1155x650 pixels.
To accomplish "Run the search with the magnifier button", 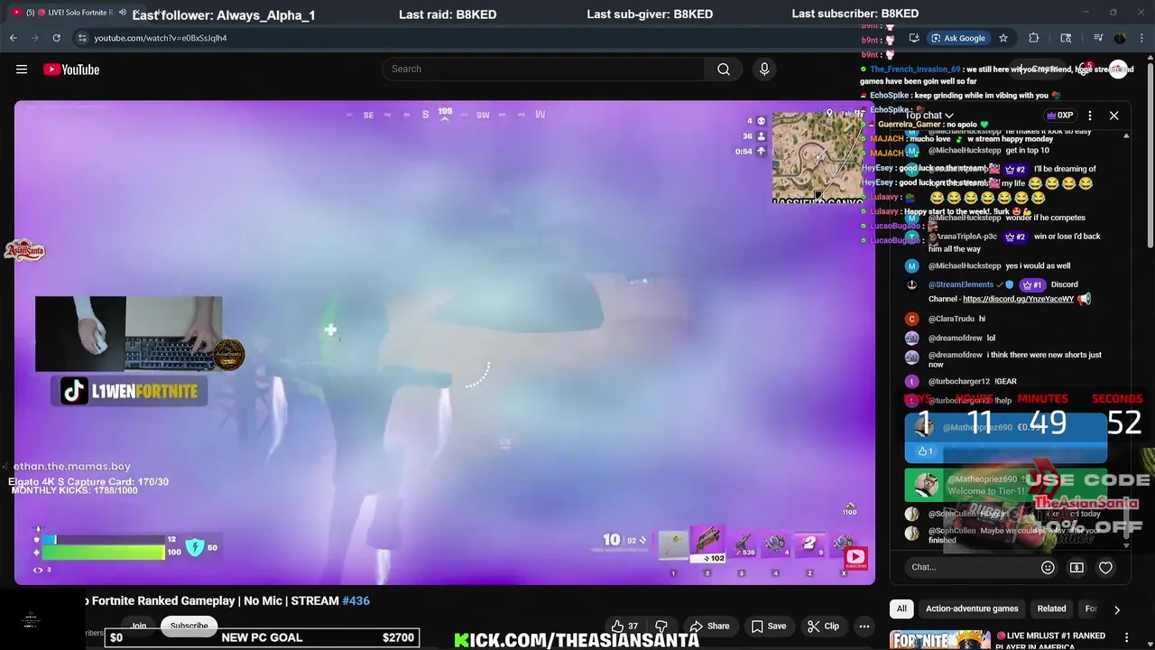I will 724,69.
